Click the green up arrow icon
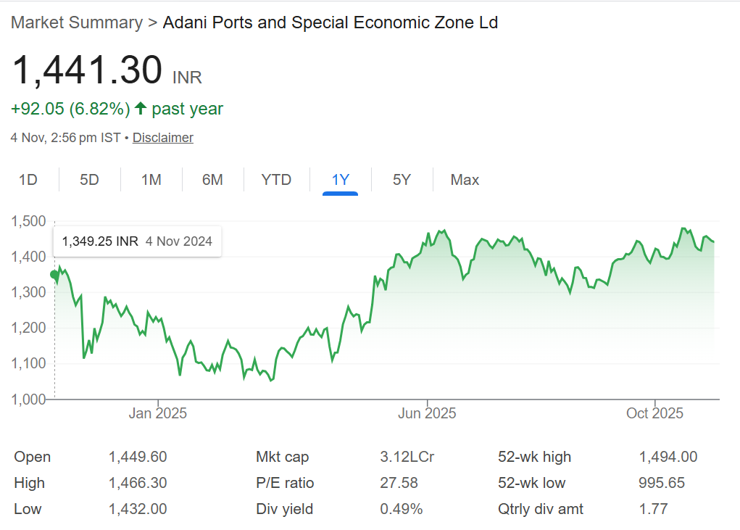The image size is (740, 530). click(141, 109)
